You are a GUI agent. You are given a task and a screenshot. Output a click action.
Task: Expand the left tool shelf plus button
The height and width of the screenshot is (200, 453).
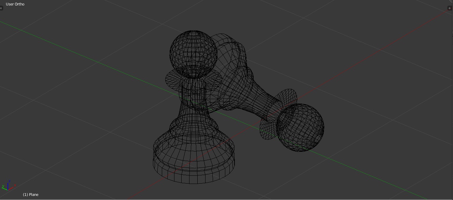tap(1, 8)
